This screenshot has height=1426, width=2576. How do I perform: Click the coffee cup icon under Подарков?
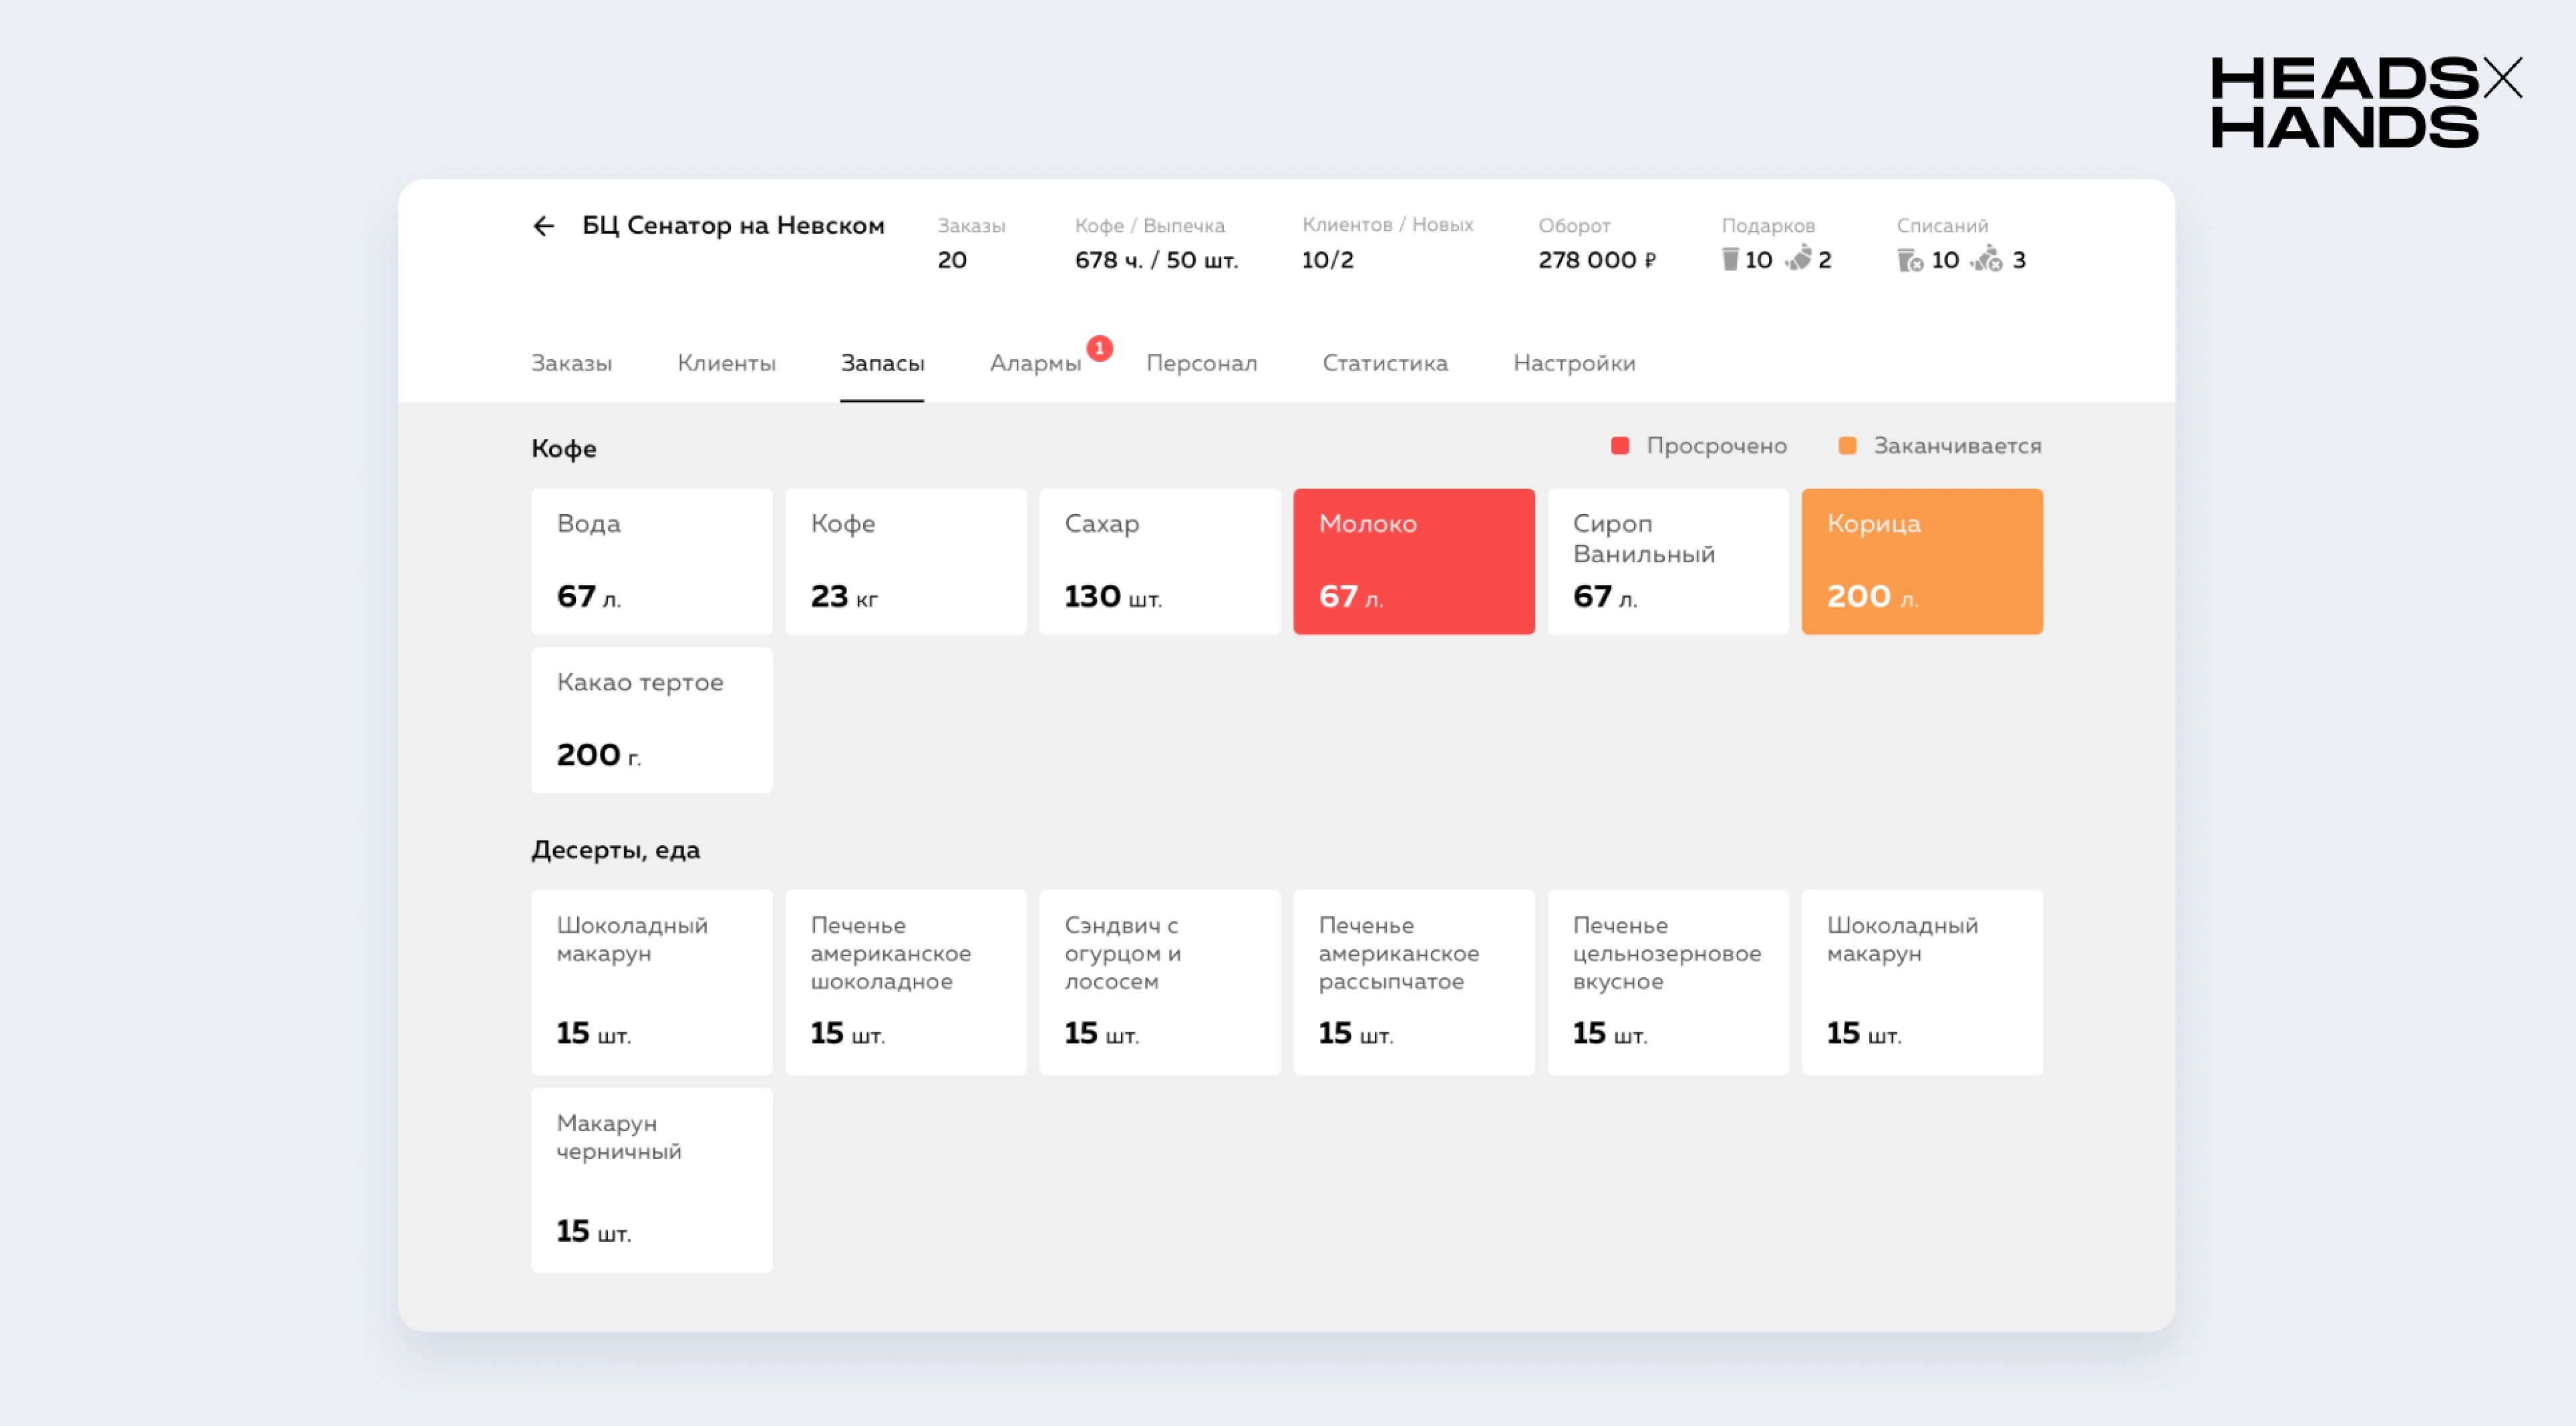click(x=1730, y=260)
